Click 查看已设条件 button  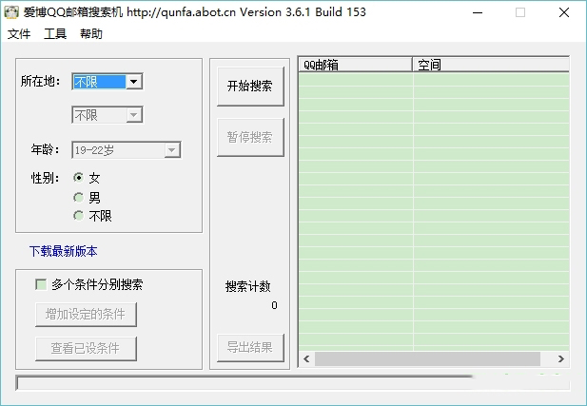click(86, 348)
